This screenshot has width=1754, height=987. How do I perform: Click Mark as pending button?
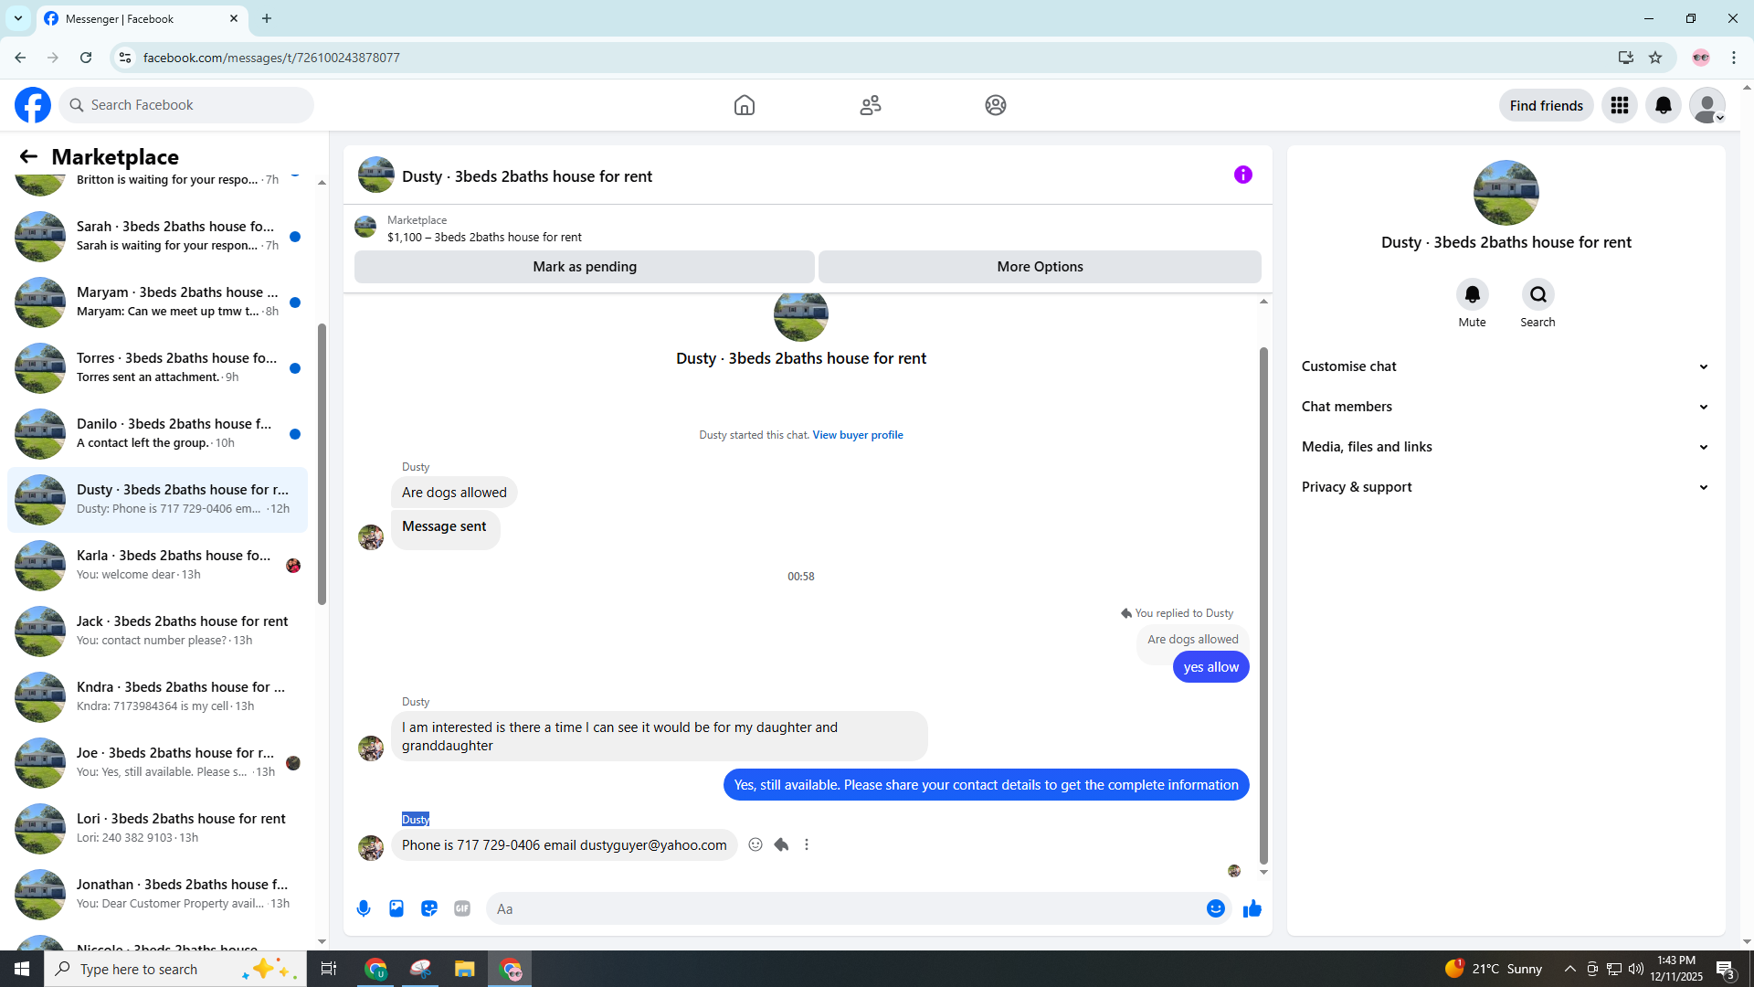tap(585, 267)
